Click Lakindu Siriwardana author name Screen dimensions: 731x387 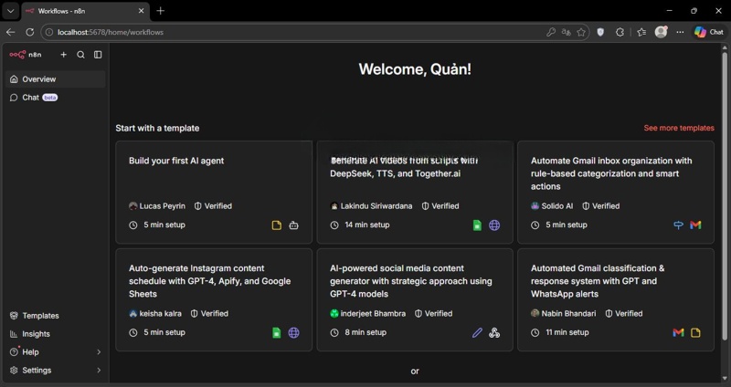coord(376,206)
